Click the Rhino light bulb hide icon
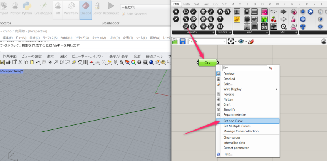Screen dimensions: 327x161 116,62
